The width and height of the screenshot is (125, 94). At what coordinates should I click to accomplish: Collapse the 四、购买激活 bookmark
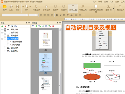[2, 39]
